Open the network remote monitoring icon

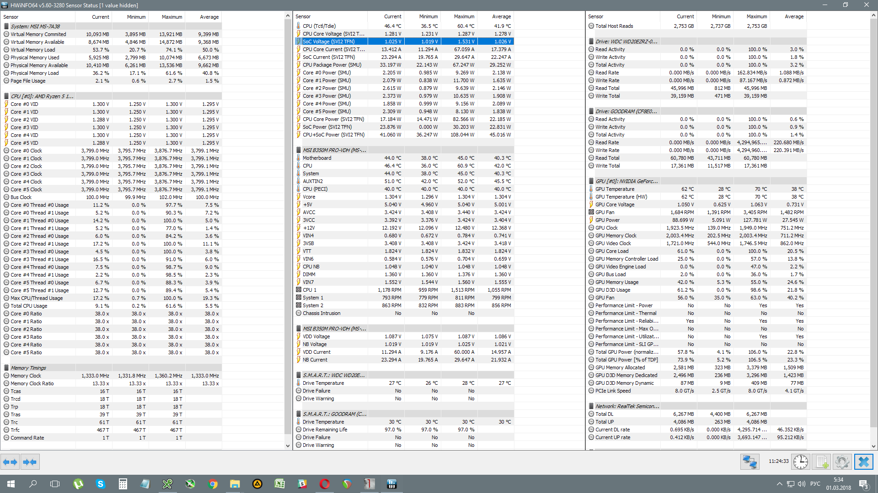[x=750, y=462]
